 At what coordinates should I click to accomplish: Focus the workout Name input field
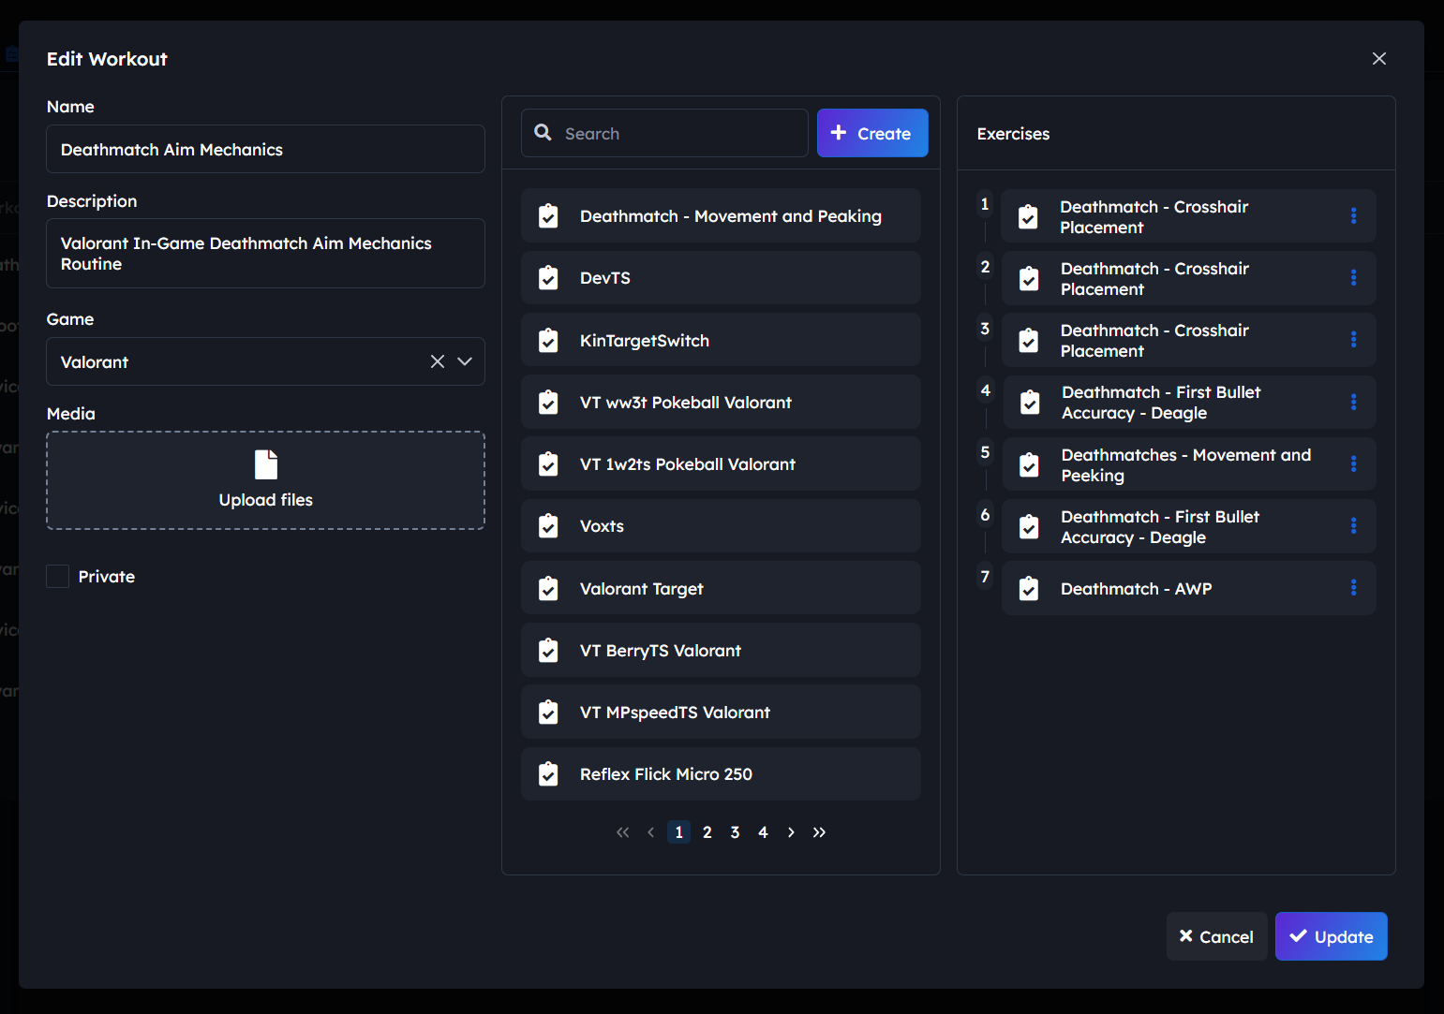[x=265, y=150]
